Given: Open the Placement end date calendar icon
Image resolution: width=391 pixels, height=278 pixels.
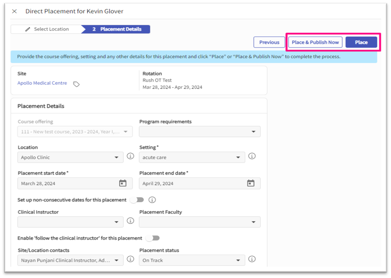Looking at the screenshot, I should pos(250,183).
